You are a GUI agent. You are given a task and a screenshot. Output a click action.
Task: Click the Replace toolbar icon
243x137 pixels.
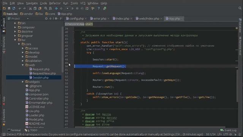50,8
